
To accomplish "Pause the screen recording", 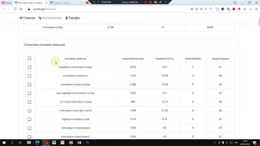I will pyautogui.click(x=145, y=2).
